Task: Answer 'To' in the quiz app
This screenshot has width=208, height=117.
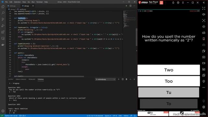Action: 169,104
